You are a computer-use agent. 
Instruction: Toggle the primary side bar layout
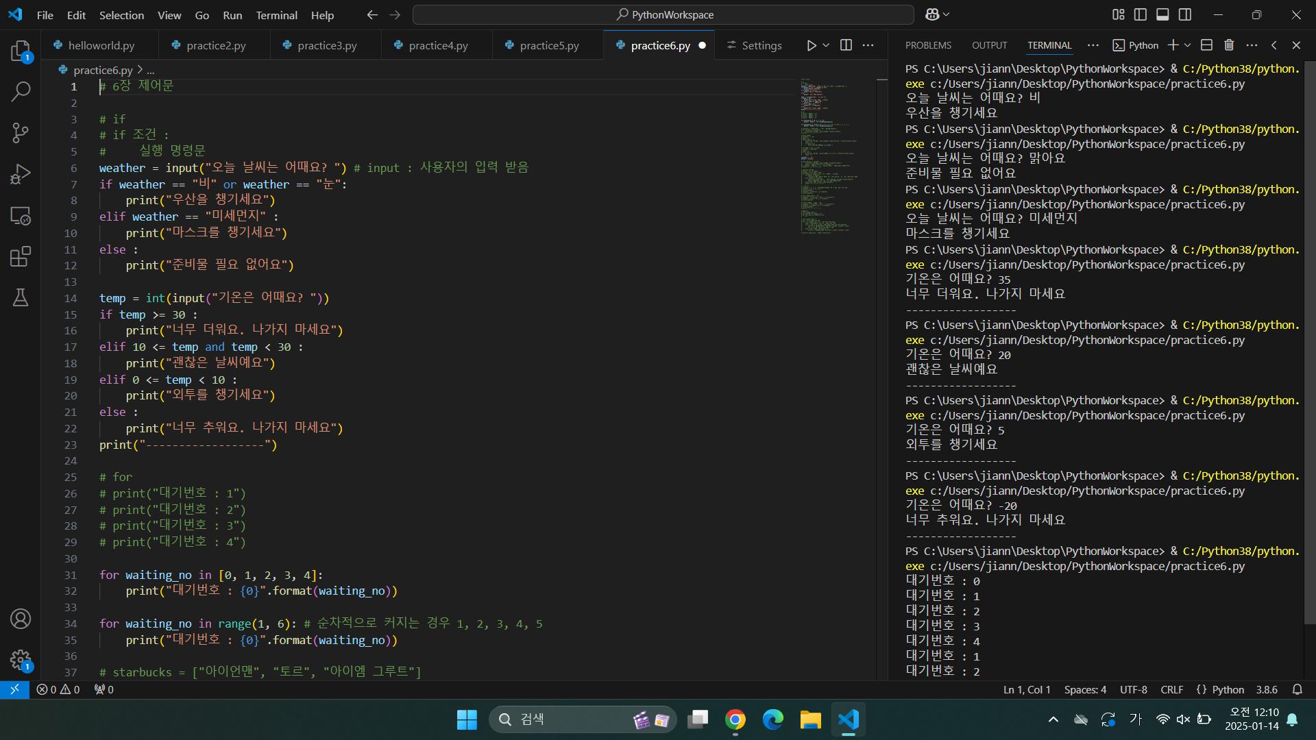click(x=1141, y=14)
